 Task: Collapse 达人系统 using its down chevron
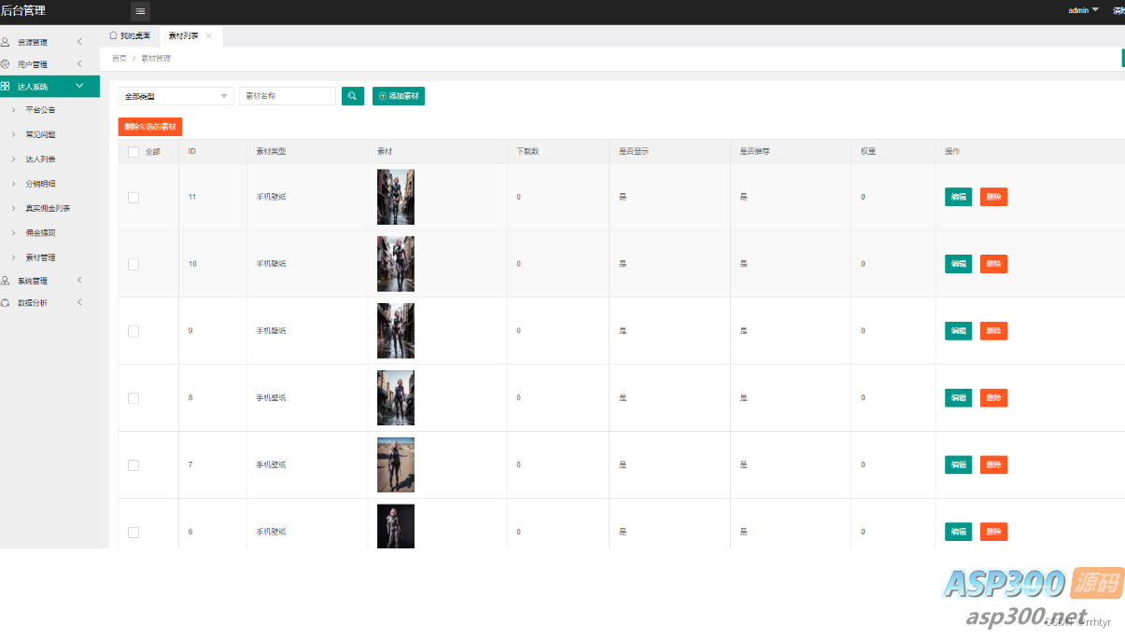tap(79, 86)
